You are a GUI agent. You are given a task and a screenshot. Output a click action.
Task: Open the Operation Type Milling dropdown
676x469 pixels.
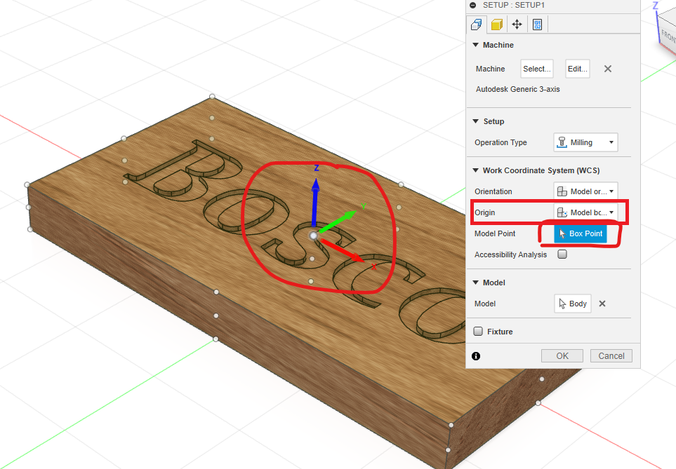point(585,142)
